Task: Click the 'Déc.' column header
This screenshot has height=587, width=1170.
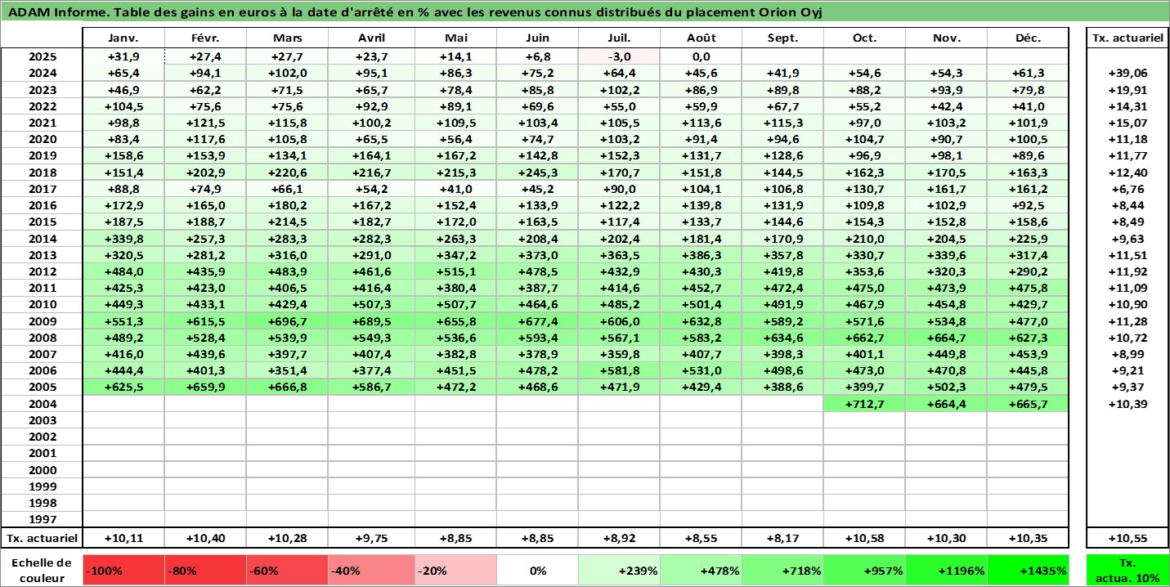Action: point(1029,38)
